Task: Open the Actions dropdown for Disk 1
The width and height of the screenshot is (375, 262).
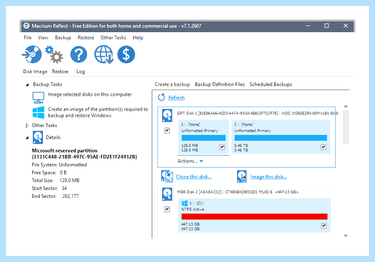Action: tap(191, 161)
